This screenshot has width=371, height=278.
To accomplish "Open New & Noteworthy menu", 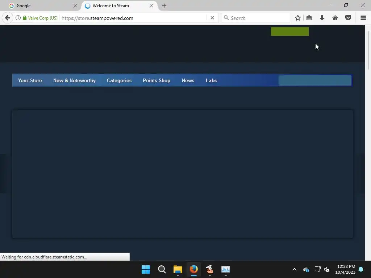I will pyautogui.click(x=74, y=81).
